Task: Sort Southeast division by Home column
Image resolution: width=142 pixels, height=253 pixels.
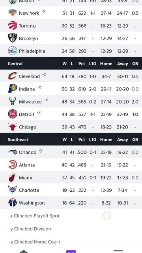Action: [106, 140]
